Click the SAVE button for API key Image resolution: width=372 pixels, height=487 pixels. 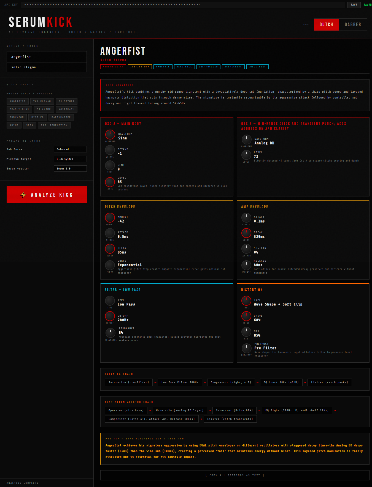click(354, 5)
